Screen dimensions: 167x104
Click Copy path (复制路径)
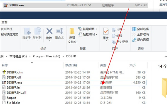click(7, 29)
